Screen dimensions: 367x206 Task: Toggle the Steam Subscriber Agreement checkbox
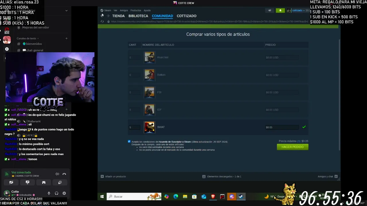[x=129, y=142]
